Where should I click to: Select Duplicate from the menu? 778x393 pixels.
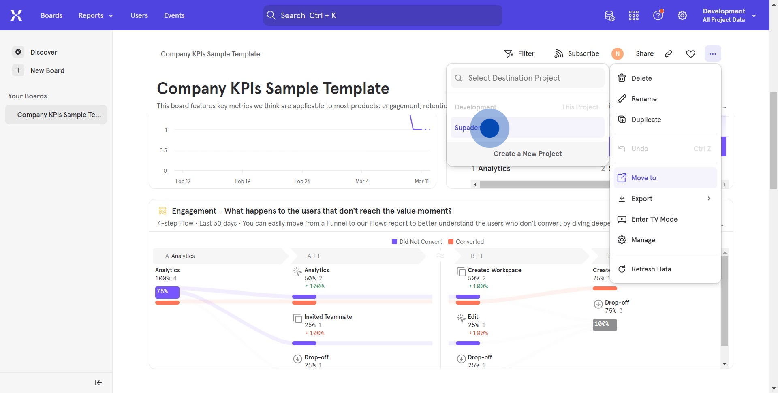pyautogui.click(x=646, y=120)
